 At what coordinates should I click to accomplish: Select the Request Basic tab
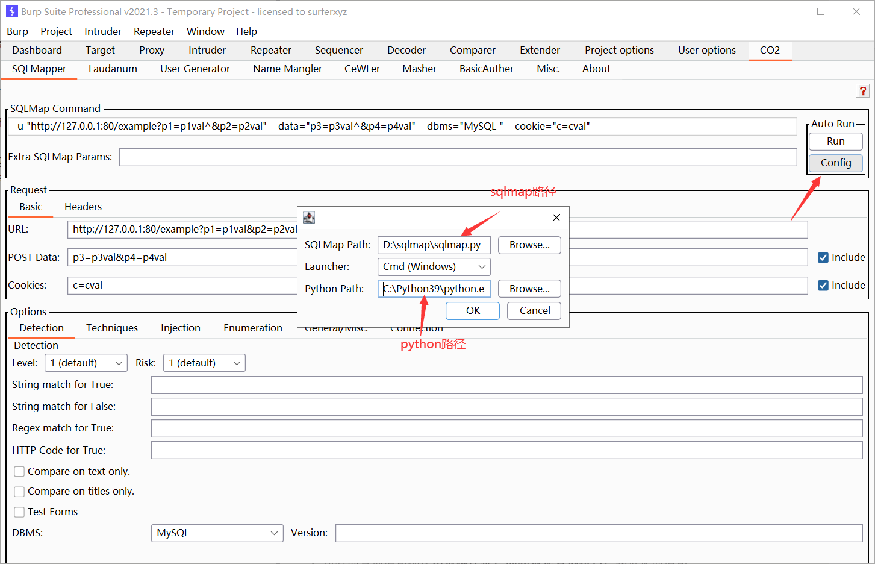pos(31,207)
